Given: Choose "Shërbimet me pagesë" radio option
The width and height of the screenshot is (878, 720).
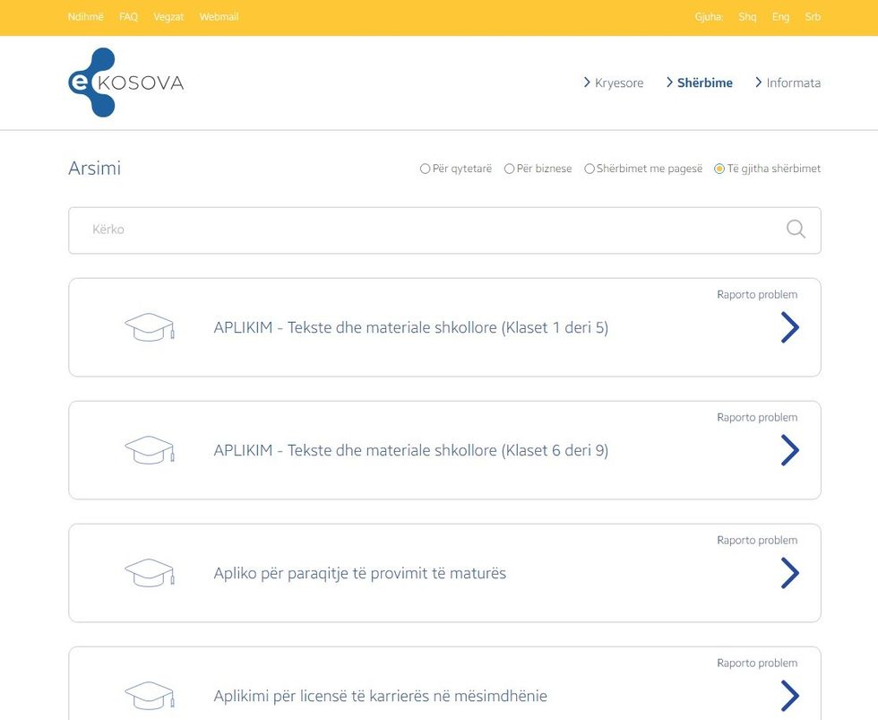Looking at the screenshot, I should 590,169.
